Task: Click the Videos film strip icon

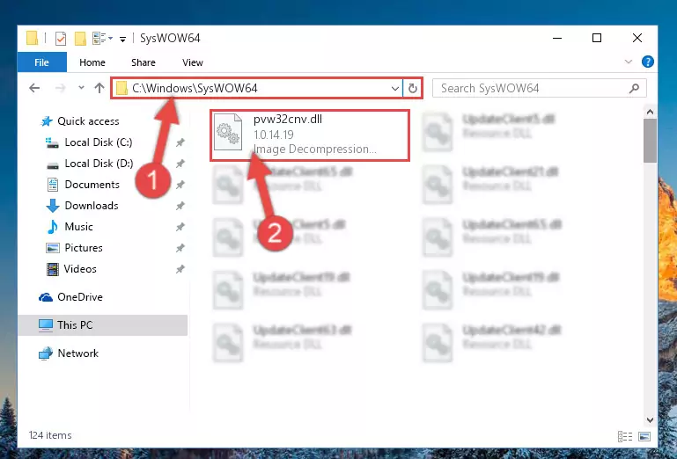Action: point(53,269)
